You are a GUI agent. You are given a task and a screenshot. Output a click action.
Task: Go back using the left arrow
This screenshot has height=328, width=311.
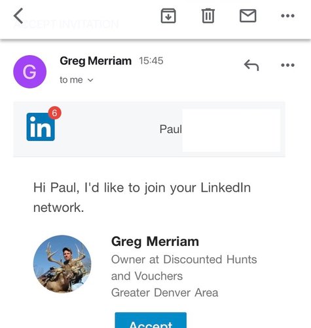click(18, 16)
